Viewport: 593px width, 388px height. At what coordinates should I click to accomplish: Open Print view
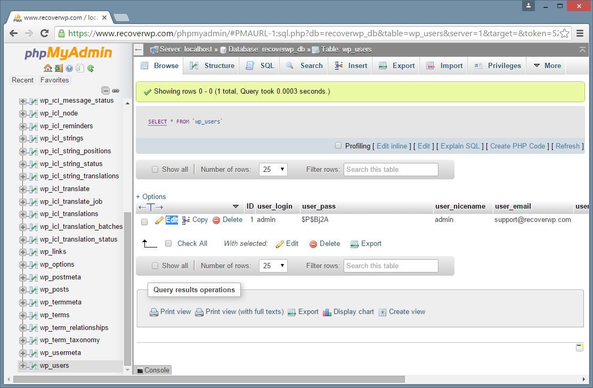tap(170, 312)
